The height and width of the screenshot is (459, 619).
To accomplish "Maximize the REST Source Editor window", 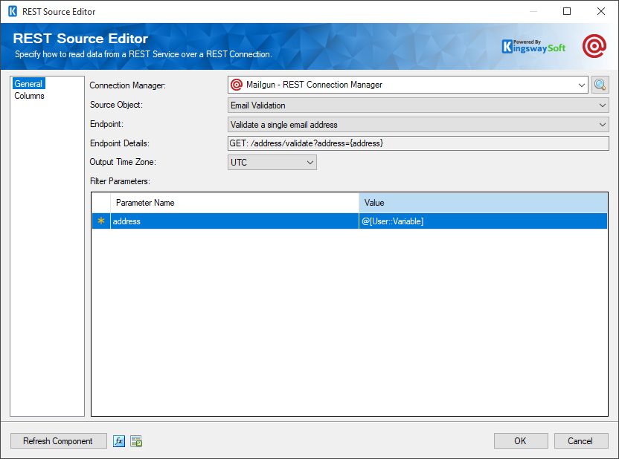I will click(x=567, y=11).
